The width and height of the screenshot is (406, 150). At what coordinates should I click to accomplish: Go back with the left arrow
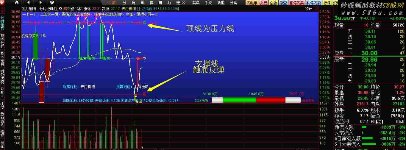[29, 3]
